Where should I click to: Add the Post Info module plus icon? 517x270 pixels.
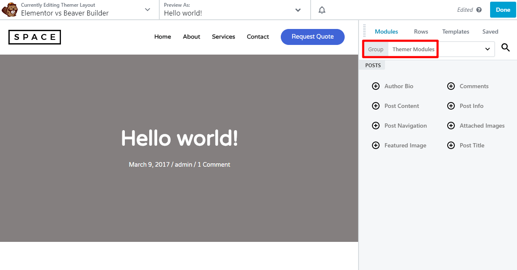(x=451, y=106)
